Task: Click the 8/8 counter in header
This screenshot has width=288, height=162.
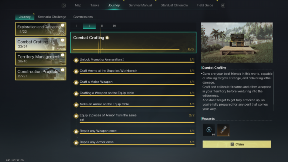Action: 191,49
